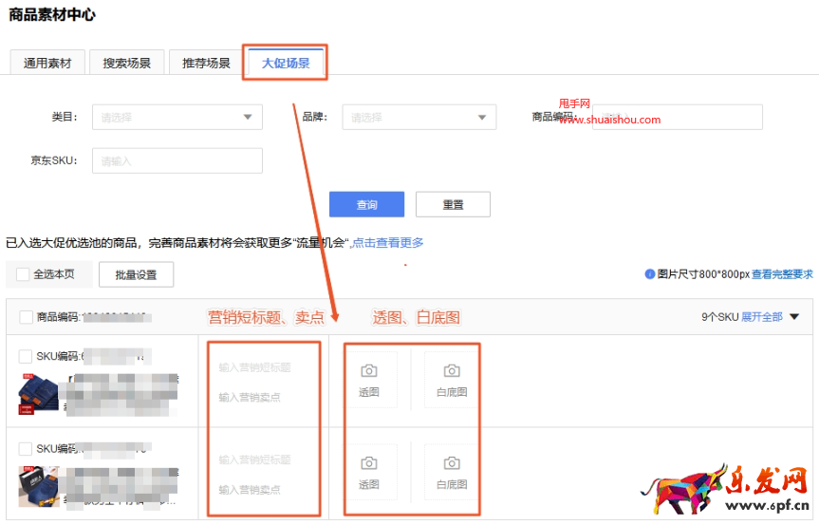
Task: Click the blue 查询 button
Action: (x=366, y=205)
